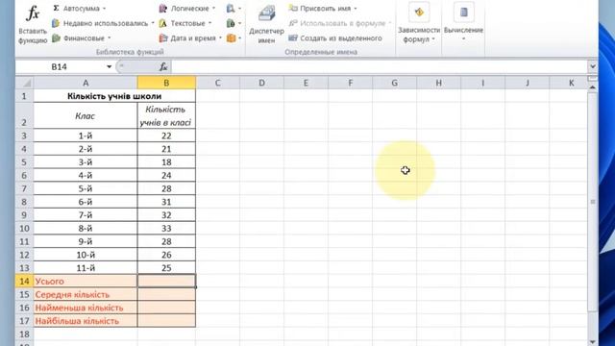Select the 7-й class cell
The width and height of the screenshot is (615, 346).
click(x=86, y=215)
